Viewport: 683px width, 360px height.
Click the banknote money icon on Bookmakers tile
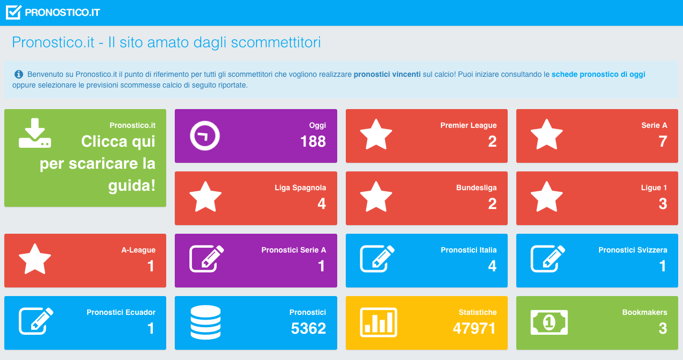click(x=549, y=322)
